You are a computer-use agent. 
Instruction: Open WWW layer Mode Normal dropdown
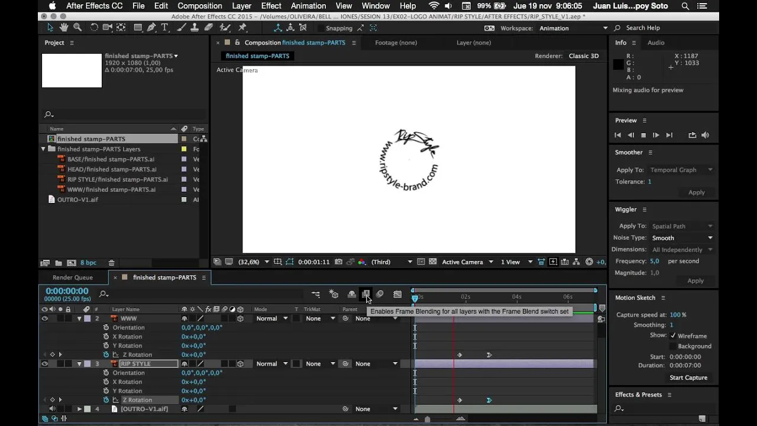(x=272, y=318)
